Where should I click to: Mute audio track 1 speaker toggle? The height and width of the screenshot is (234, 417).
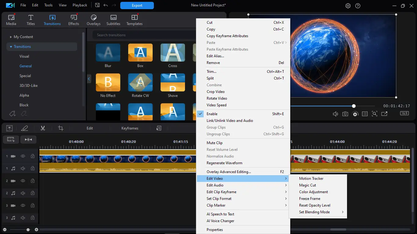tap(23, 168)
